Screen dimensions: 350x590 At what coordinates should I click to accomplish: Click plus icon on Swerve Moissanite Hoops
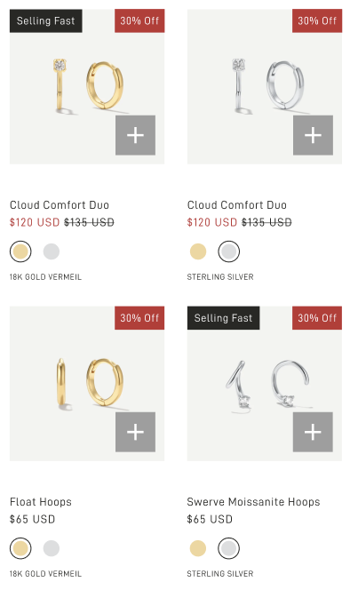coord(313,432)
